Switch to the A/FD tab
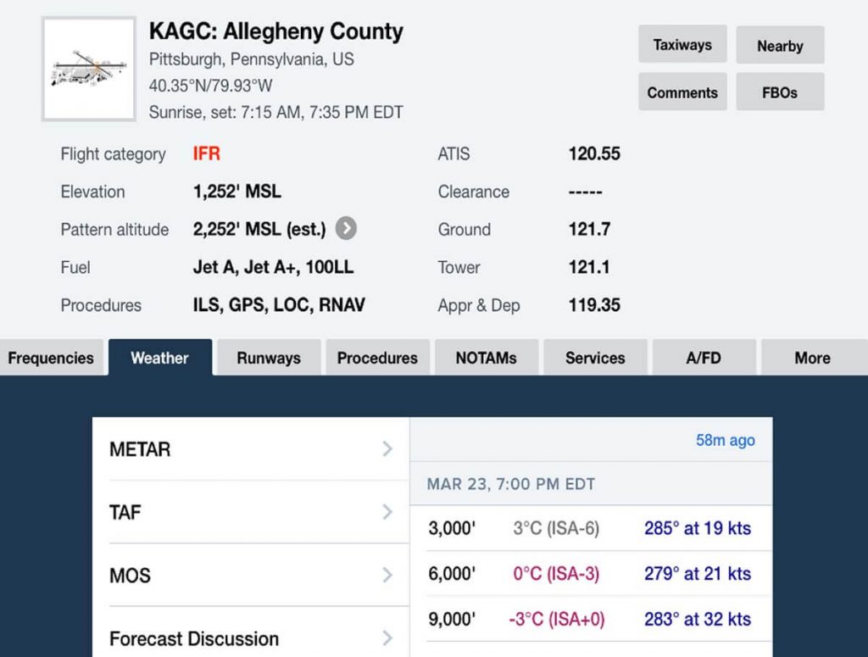868x657 pixels. [704, 358]
